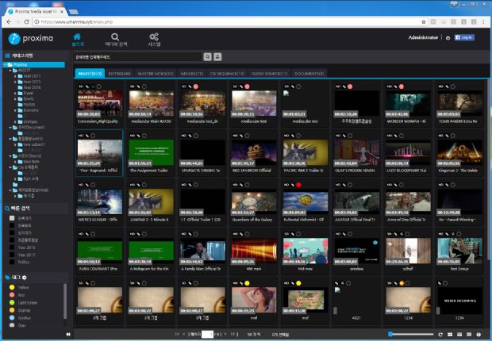492x341 pixels.
Task: Open the Home section in top navigation
Action: click(x=78, y=40)
